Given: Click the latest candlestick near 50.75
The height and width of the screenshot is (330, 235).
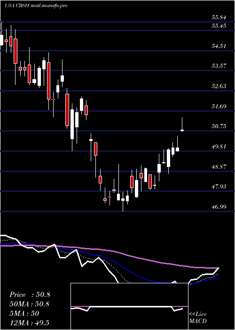Looking at the screenshot, I should [x=182, y=124].
